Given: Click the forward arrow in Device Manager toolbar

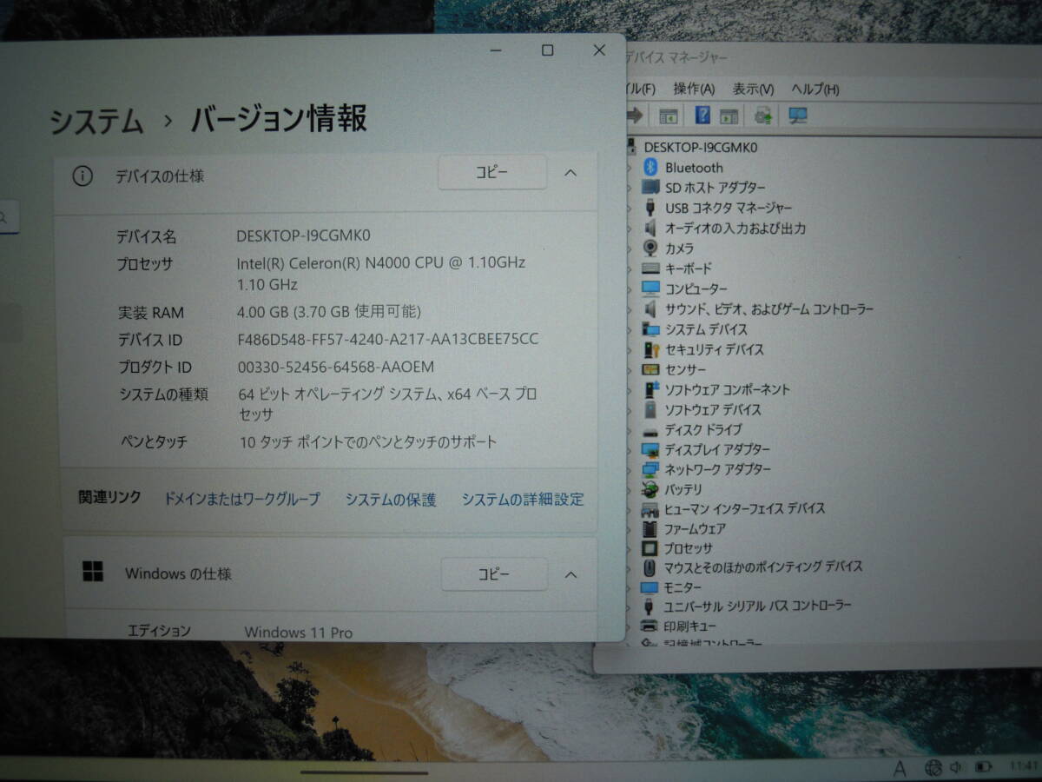Looking at the screenshot, I should point(635,115).
